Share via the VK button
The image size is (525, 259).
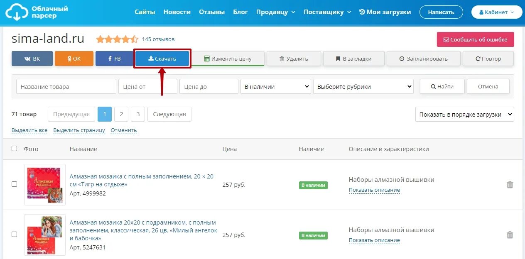(x=32, y=59)
